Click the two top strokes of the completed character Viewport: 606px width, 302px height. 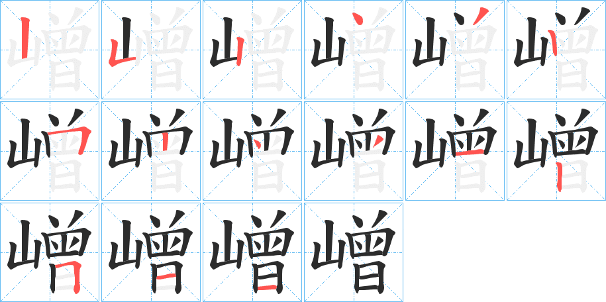pyautogui.click(x=370, y=220)
